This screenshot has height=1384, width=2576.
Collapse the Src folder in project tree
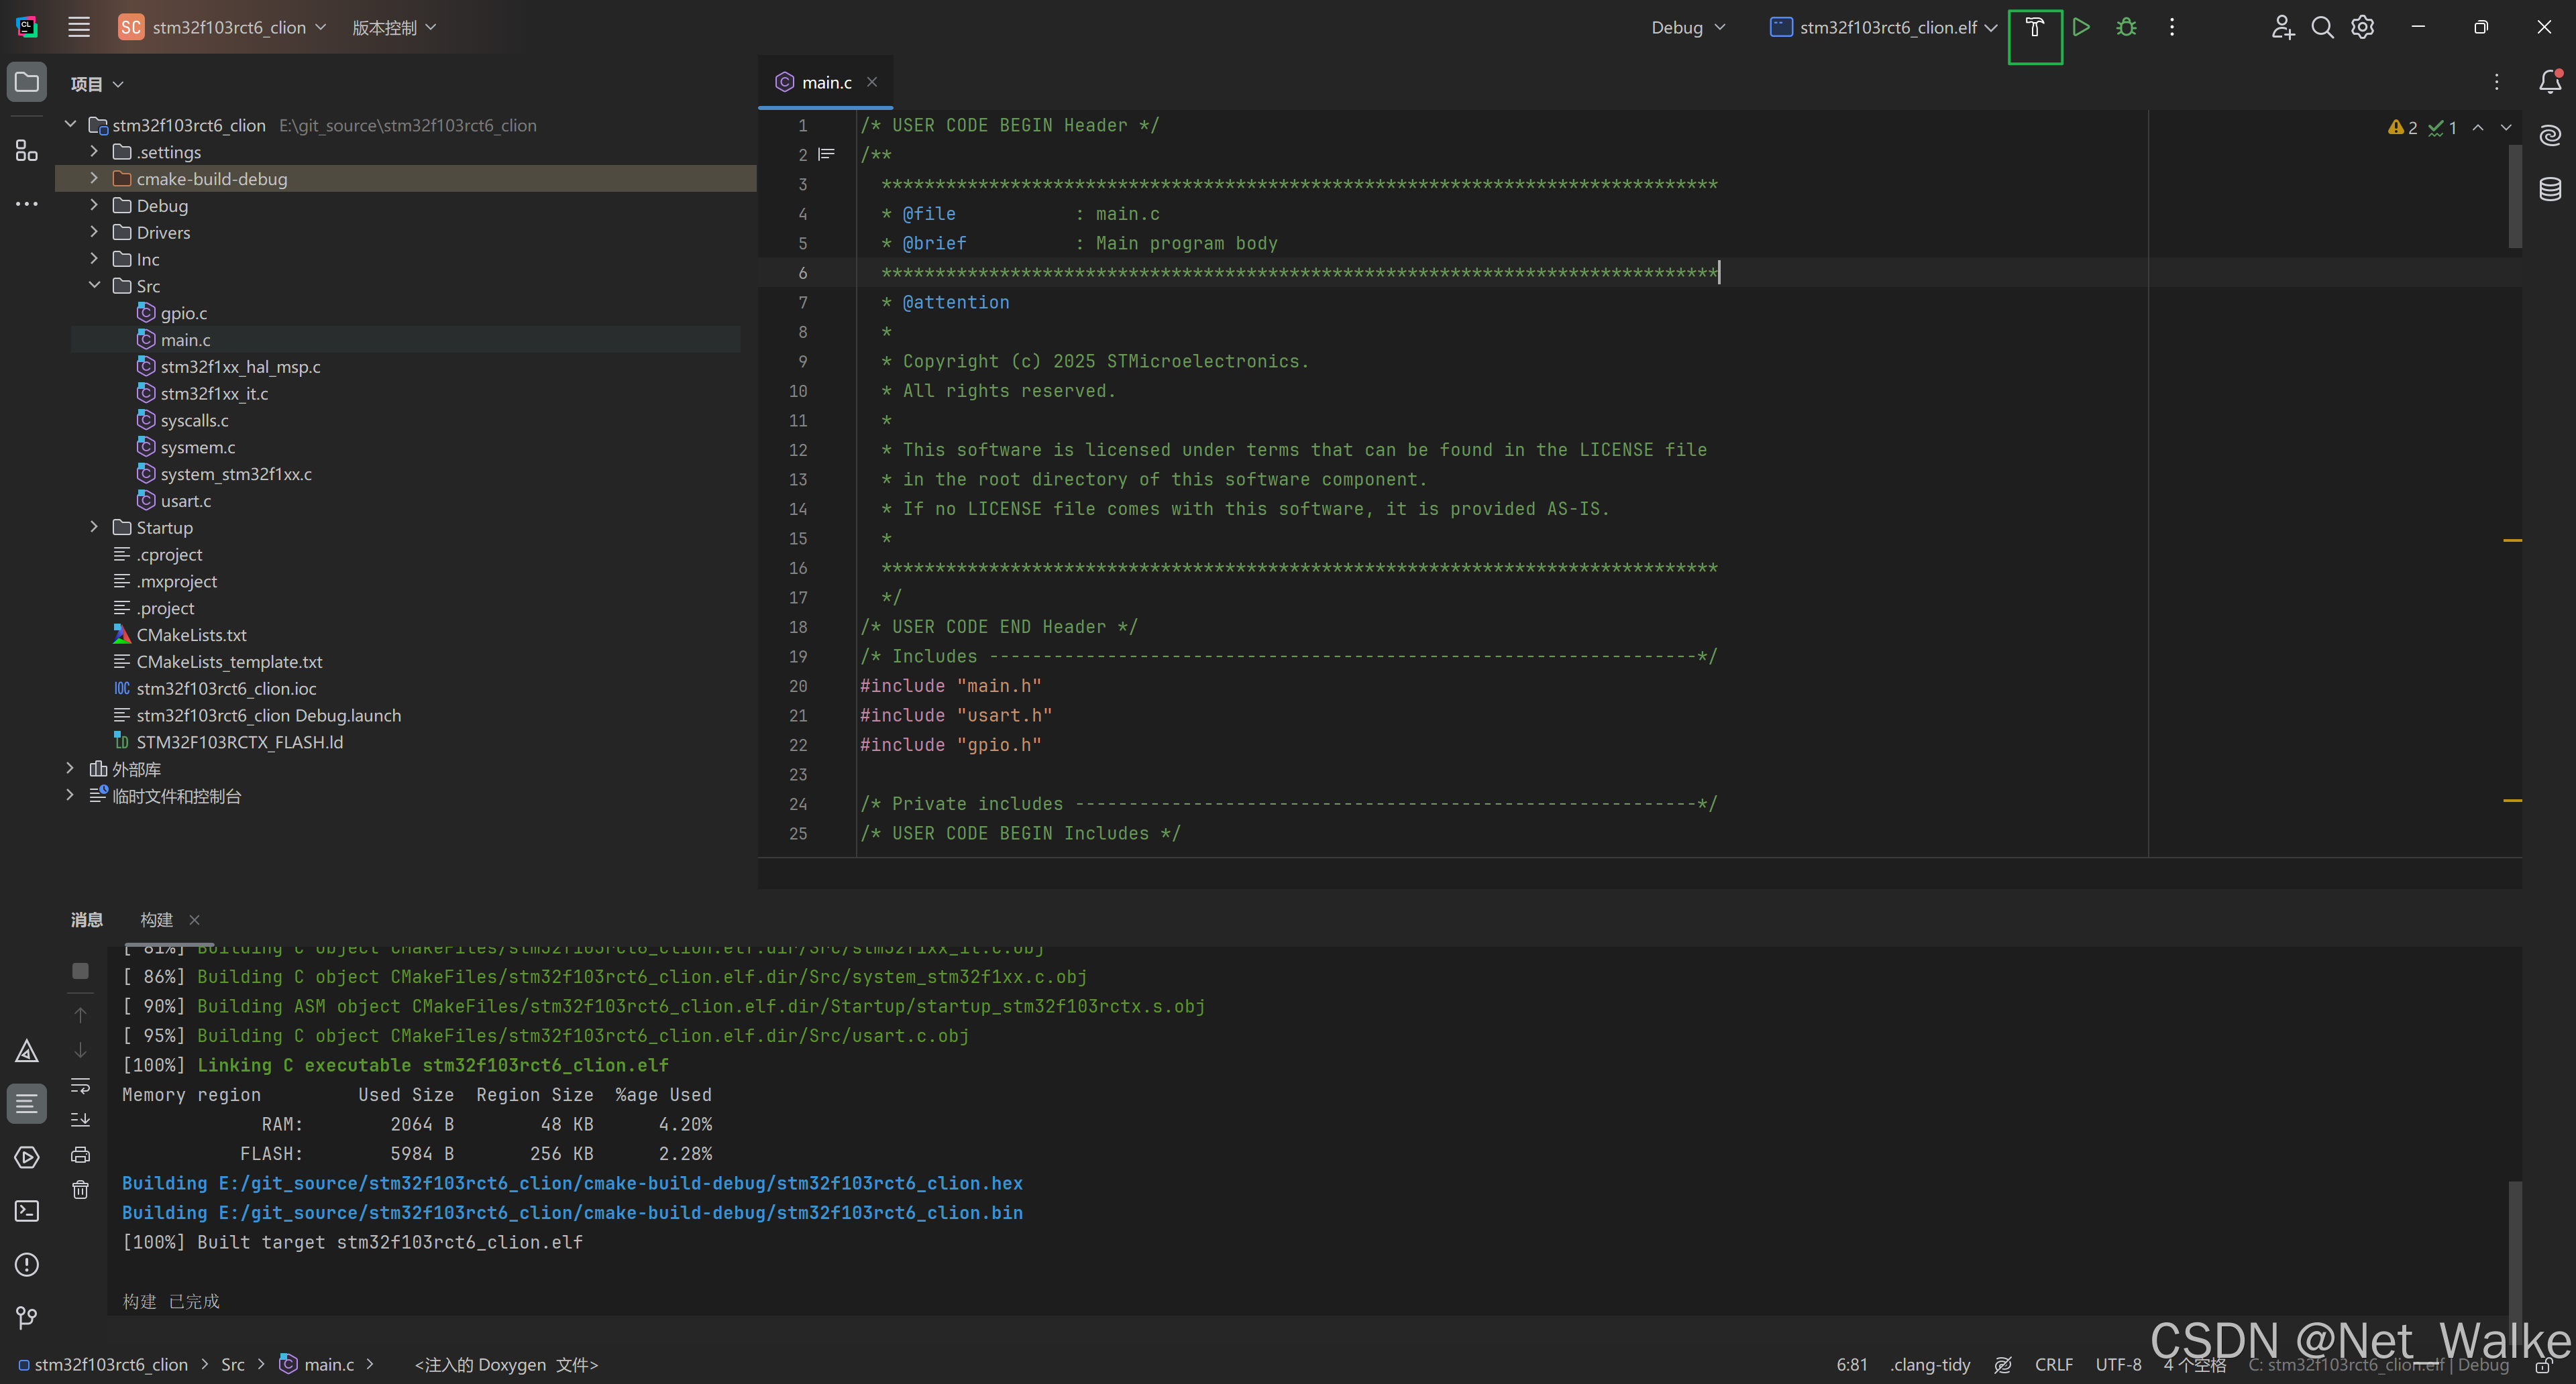[94, 286]
